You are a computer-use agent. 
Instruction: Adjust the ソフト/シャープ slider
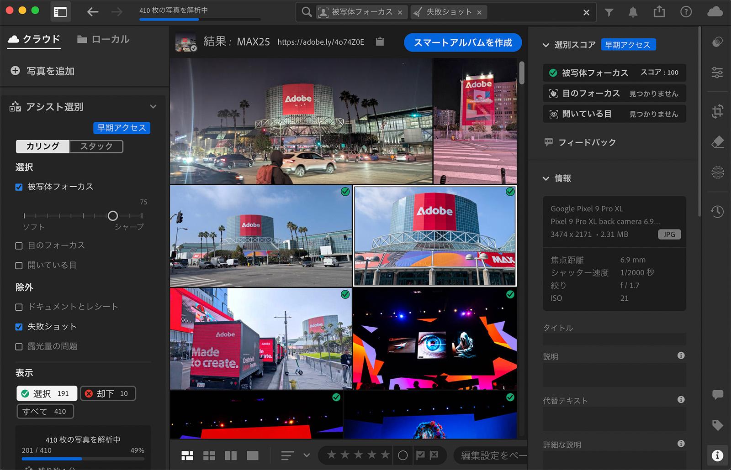tap(113, 216)
